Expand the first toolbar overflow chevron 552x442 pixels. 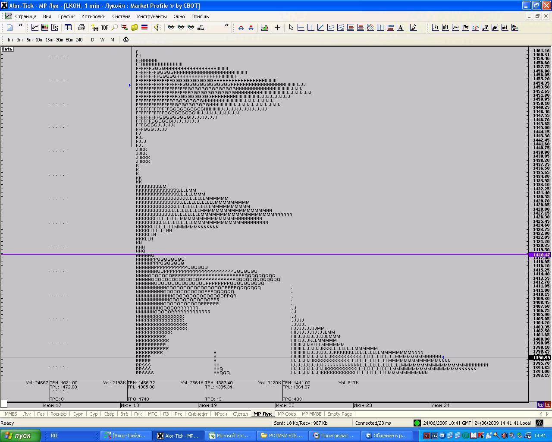coord(20,26)
